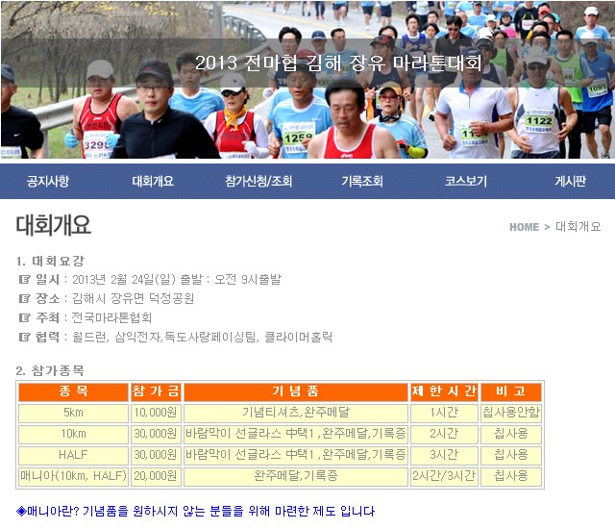Click the 칩사용 remark in the HALF row
Screen dimensions: 615x529
coord(511,455)
